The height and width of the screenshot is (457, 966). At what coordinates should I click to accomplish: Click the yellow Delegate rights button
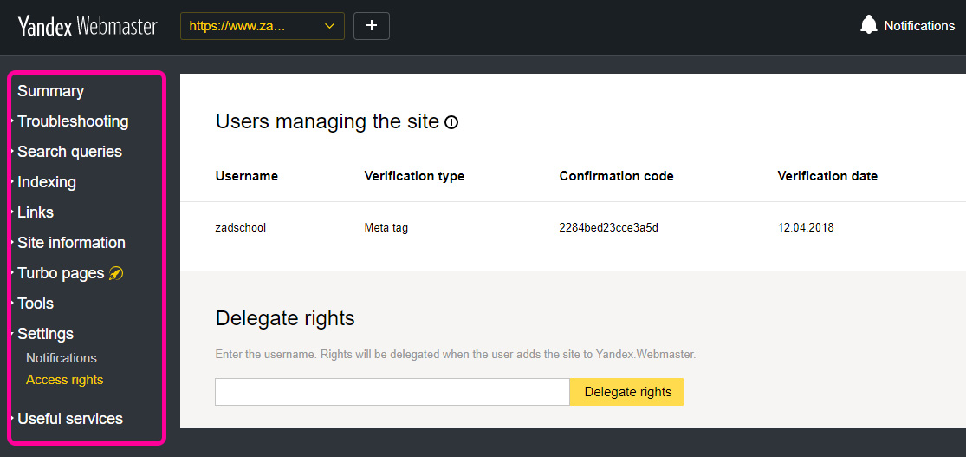click(x=627, y=392)
